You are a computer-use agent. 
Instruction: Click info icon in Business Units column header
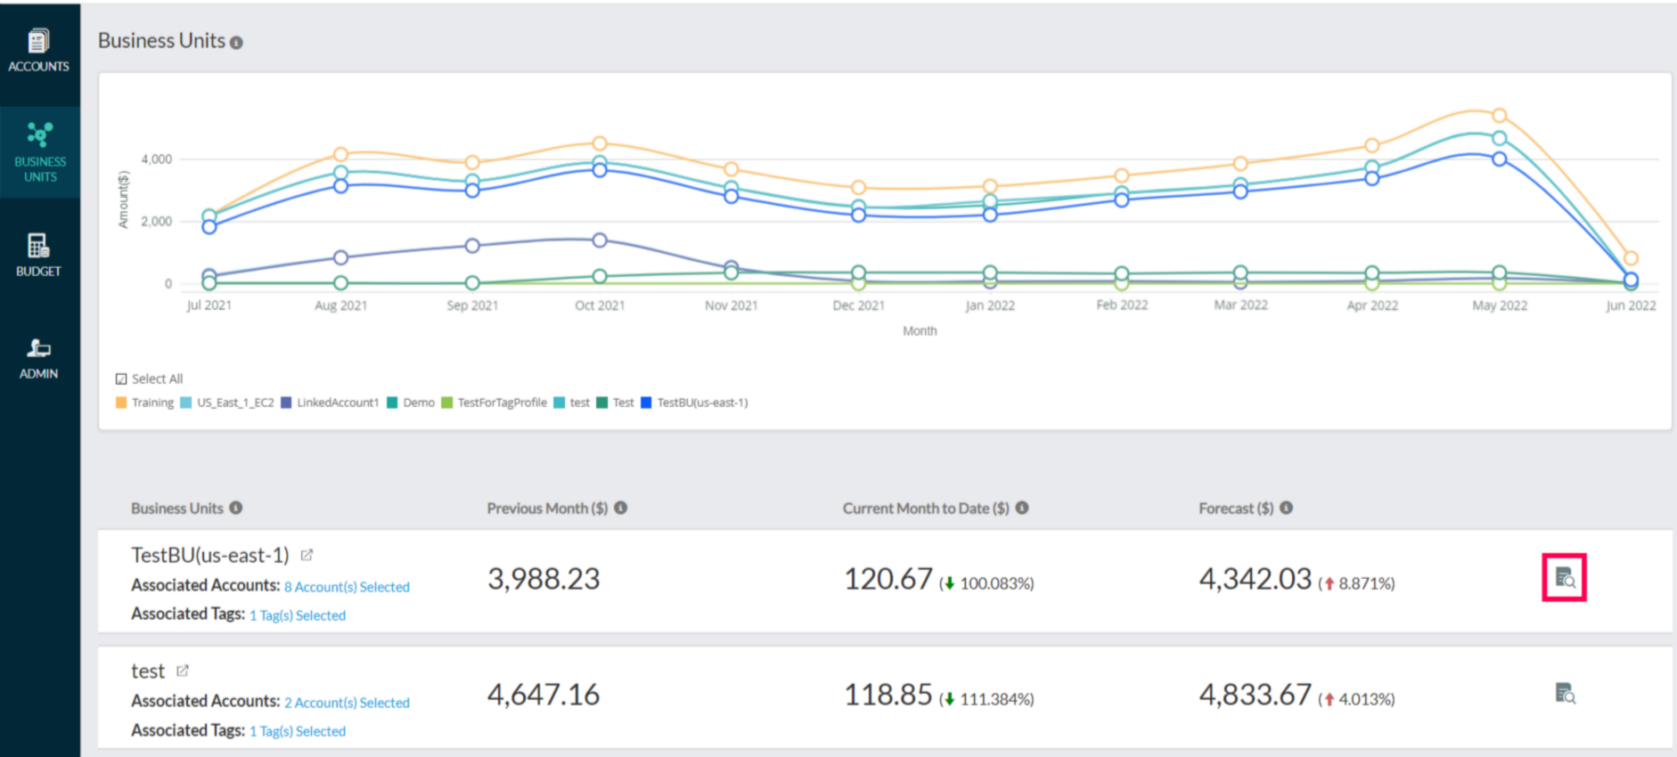(235, 508)
